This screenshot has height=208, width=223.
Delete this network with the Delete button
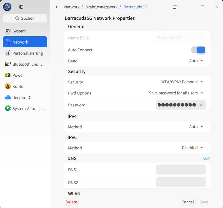[71, 202]
